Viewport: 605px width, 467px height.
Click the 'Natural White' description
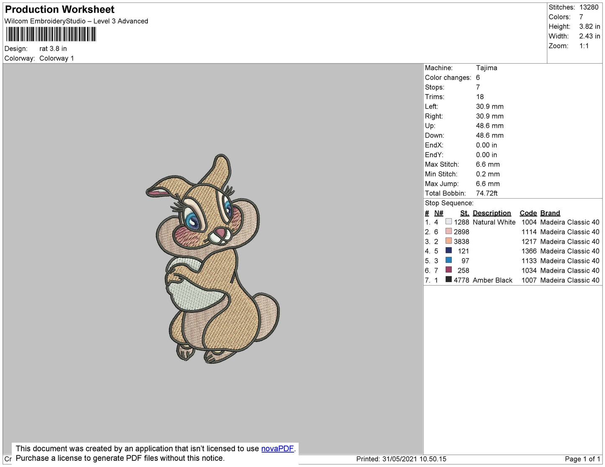494,222
